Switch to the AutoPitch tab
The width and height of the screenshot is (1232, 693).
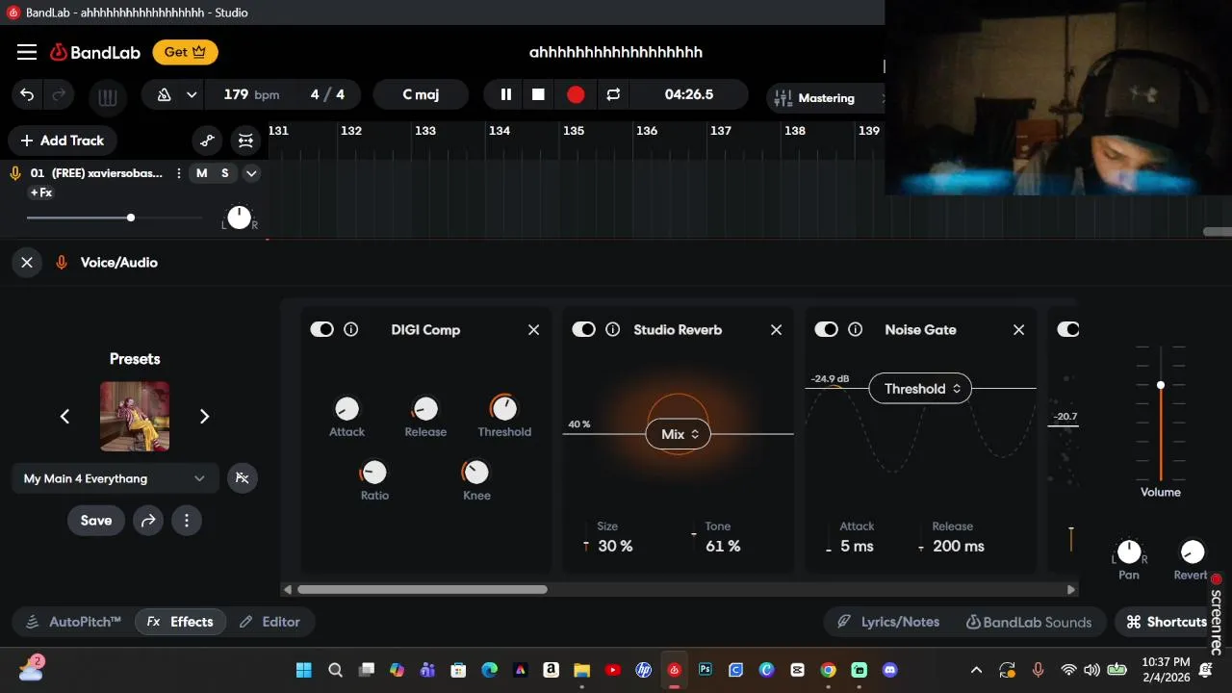tap(73, 622)
